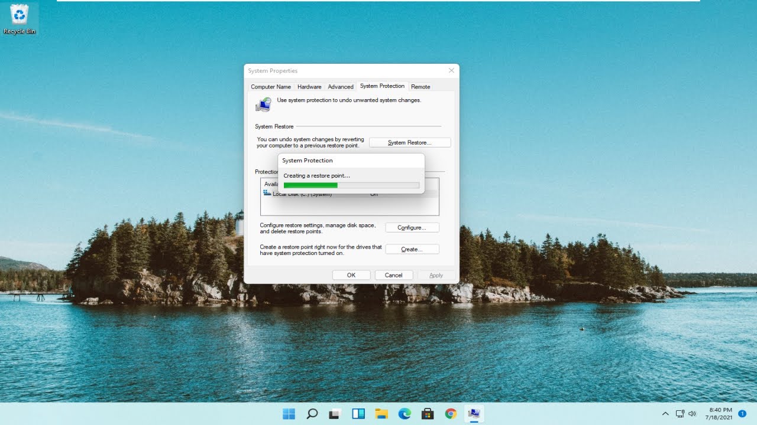The image size is (757, 425).
Task: Click the Configure... button
Action: (x=412, y=227)
